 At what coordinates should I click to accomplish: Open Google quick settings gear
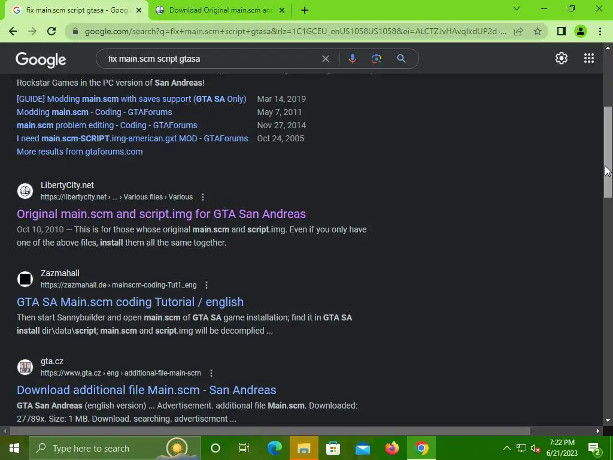pyautogui.click(x=562, y=58)
